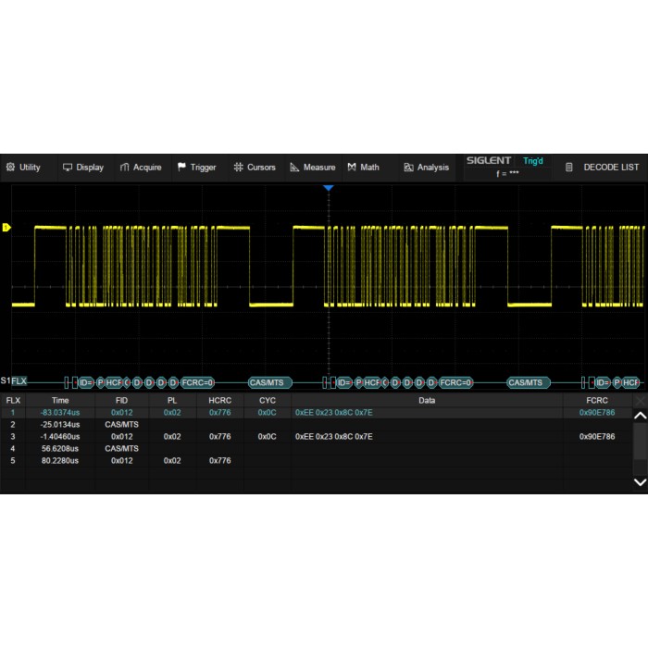Click the first CAS/MTS decode segment

click(x=269, y=382)
